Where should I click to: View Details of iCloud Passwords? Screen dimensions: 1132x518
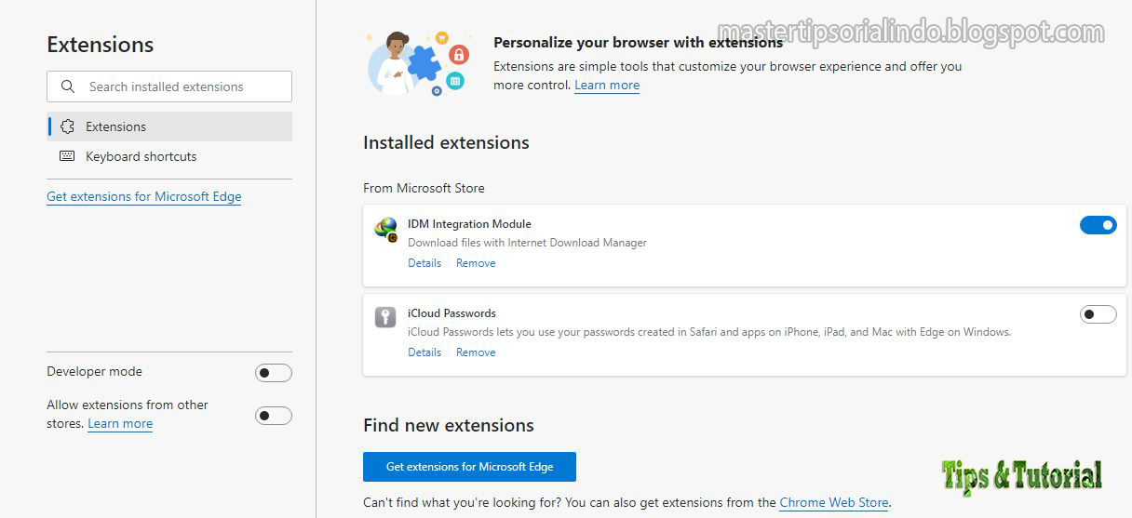pos(424,352)
